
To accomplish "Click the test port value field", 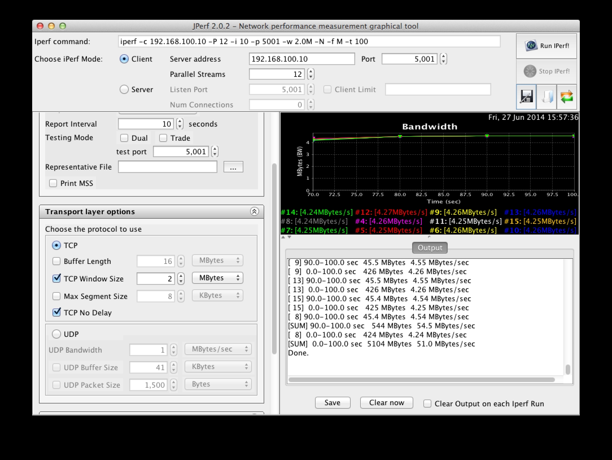I will (x=181, y=151).
